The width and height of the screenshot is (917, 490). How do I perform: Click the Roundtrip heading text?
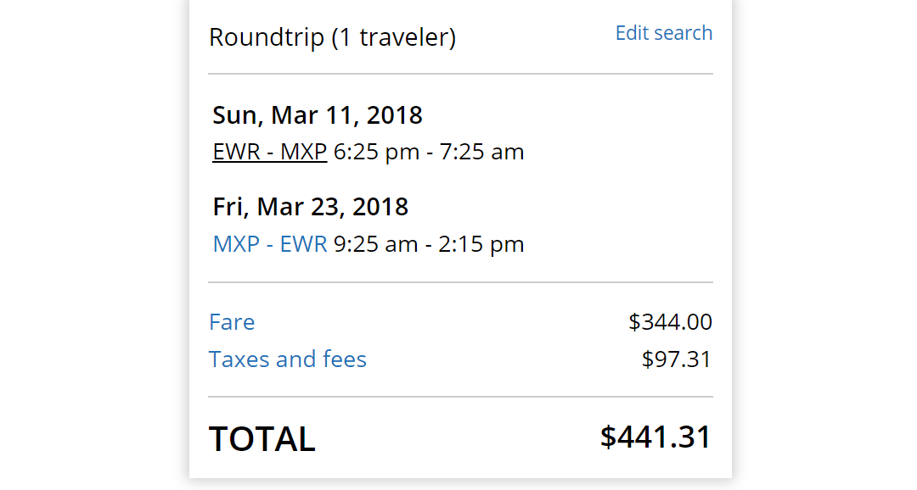[x=267, y=38]
